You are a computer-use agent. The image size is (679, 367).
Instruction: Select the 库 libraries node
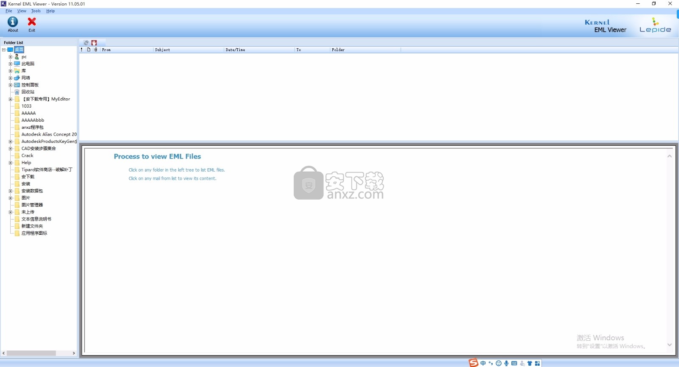click(24, 71)
